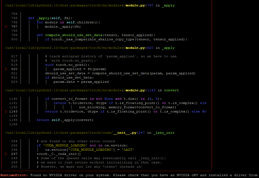
Task: Click 'non_blocking, memory_format=convert_to_format)' line
Action: tap(128, 107)
